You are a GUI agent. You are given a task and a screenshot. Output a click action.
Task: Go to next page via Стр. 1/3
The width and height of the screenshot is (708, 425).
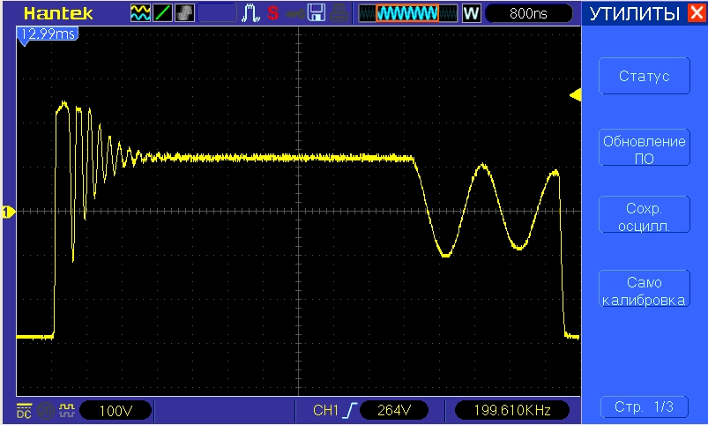pos(643,406)
